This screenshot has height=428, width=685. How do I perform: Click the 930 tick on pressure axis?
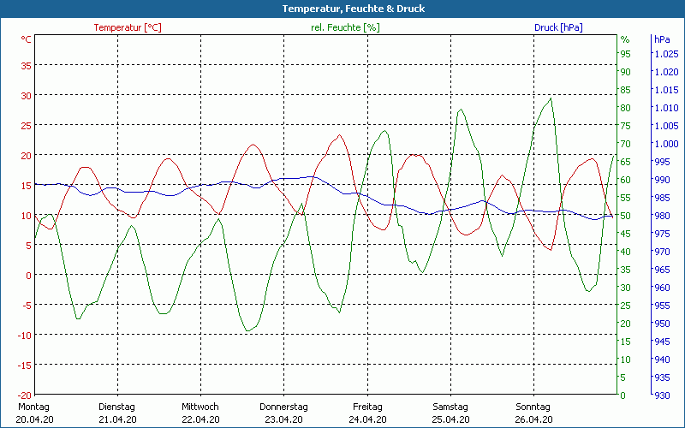[x=662, y=395]
